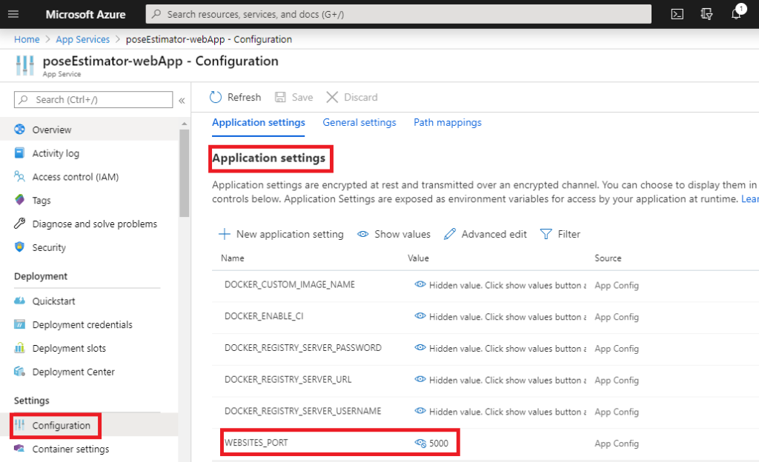
Task: Open the directory and subscription filter
Action: pos(706,13)
